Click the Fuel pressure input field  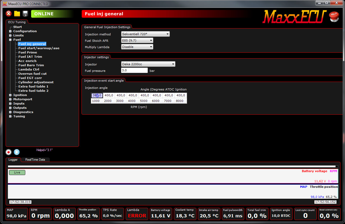pyautogui.click(x=134, y=70)
